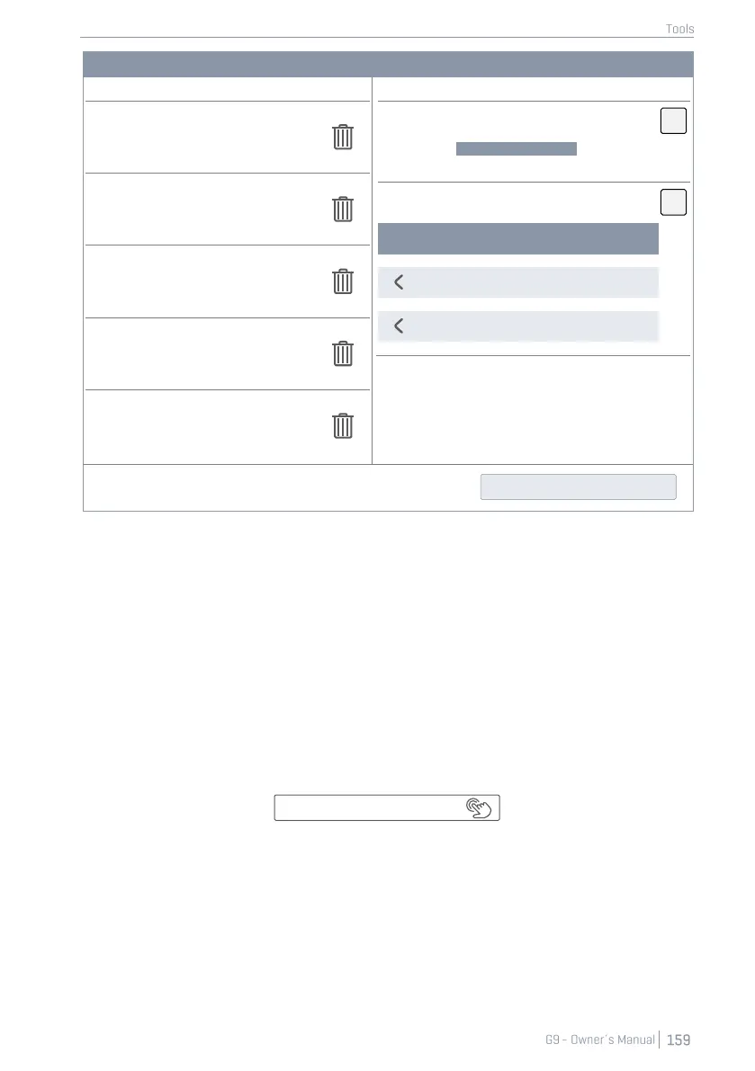The height and width of the screenshot is (1071, 755).
Task: Click the slate-blue title bar of the table
Action: click(x=388, y=64)
